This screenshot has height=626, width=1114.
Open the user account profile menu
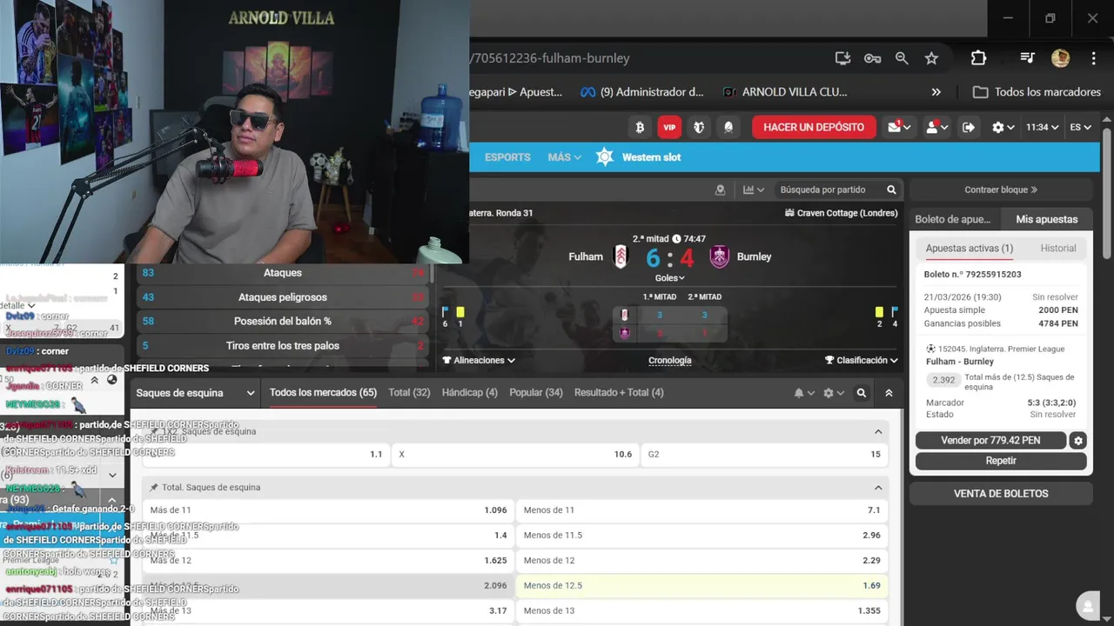[x=936, y=127]
